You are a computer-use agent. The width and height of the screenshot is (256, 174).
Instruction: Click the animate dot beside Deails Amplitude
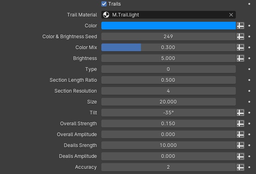coord(249,156)
